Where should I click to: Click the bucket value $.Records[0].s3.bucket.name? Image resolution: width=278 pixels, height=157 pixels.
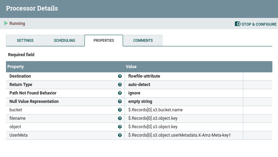click(155, 110)
